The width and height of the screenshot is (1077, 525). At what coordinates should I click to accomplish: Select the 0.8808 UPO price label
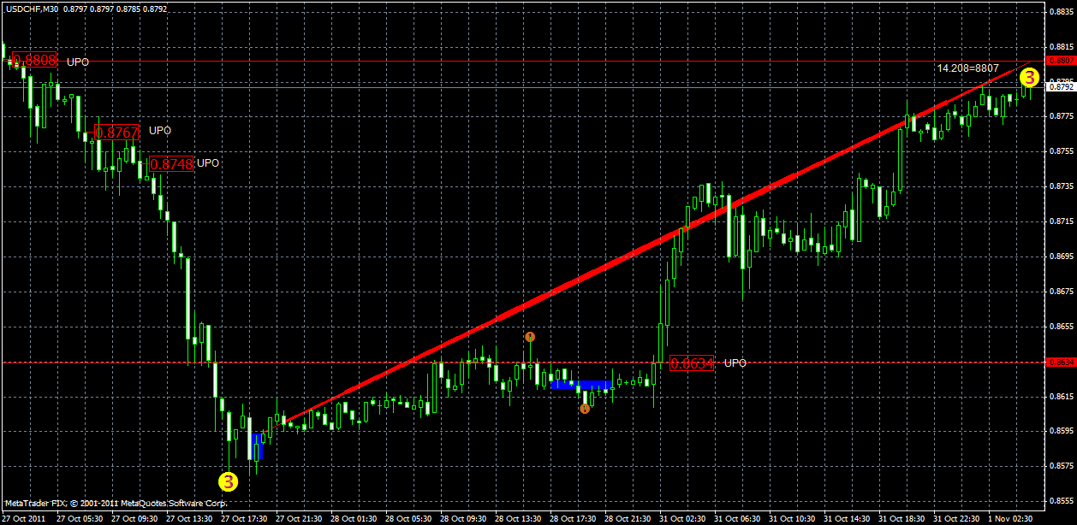(x=35, y=60)
